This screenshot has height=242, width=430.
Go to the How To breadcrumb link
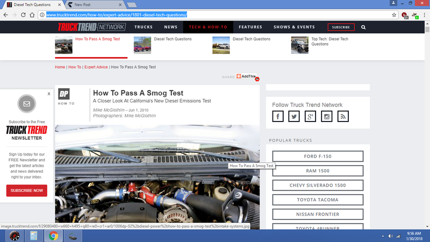pos(75,67)
